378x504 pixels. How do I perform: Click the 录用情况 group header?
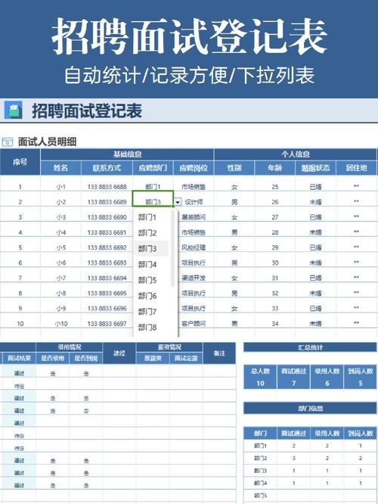click(70, 347)
